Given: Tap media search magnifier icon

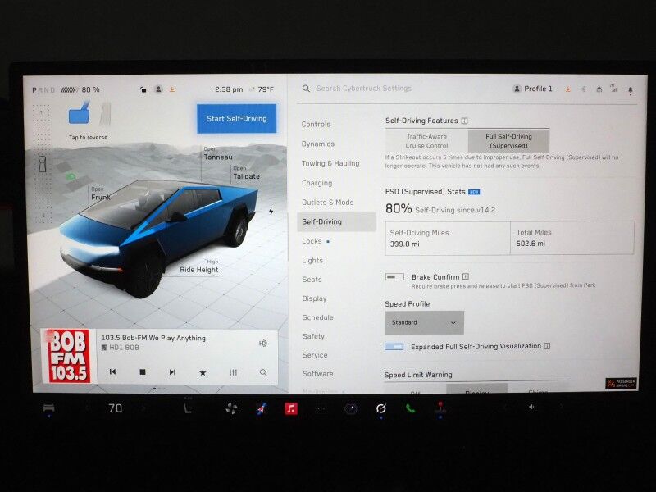Looking at the screenshot, I should (262, 372).
